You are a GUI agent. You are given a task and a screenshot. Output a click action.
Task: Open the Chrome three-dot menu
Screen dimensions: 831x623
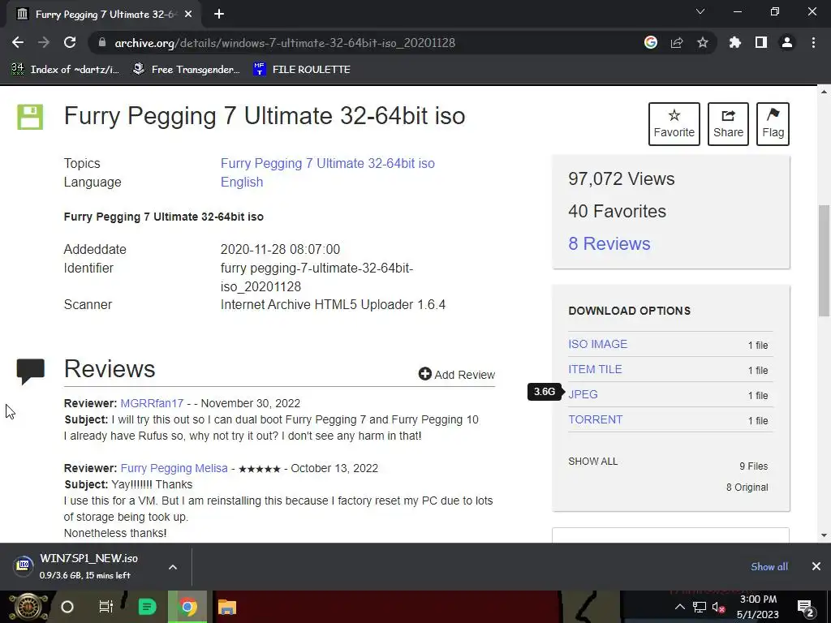click(x=813, y=42)
